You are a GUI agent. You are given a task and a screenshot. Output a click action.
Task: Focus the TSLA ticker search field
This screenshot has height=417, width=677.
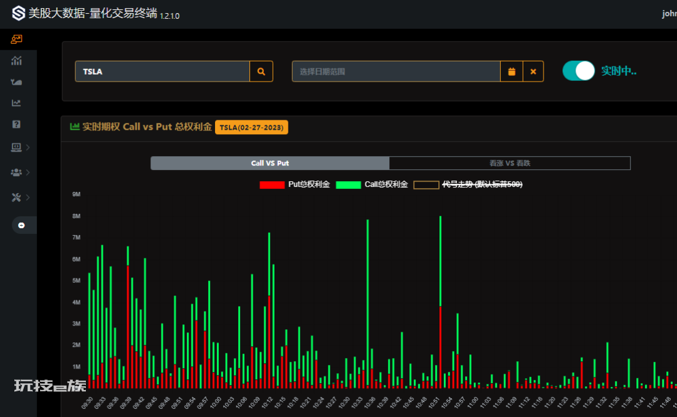(x=162, y=71)
